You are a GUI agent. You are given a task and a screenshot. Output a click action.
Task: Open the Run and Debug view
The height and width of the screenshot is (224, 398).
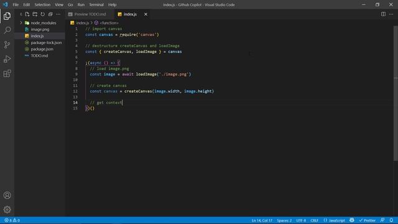click(7, 59)
